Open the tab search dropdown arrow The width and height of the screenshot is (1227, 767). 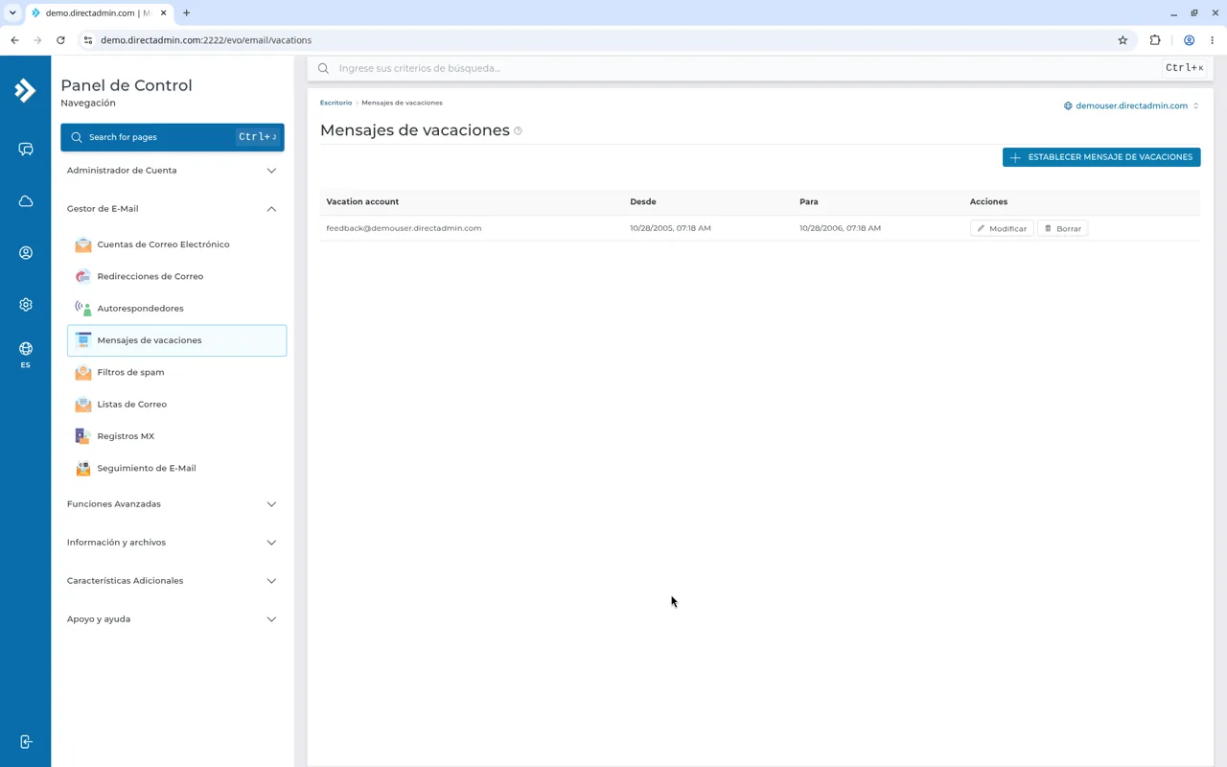coord(12,13)
